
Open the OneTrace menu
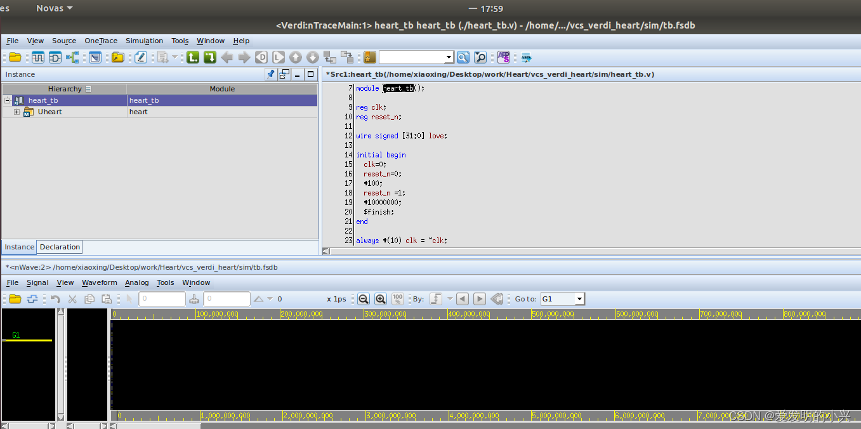coord(101,41)
